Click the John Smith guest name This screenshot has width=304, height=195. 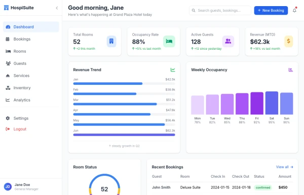tap(161, 187)
